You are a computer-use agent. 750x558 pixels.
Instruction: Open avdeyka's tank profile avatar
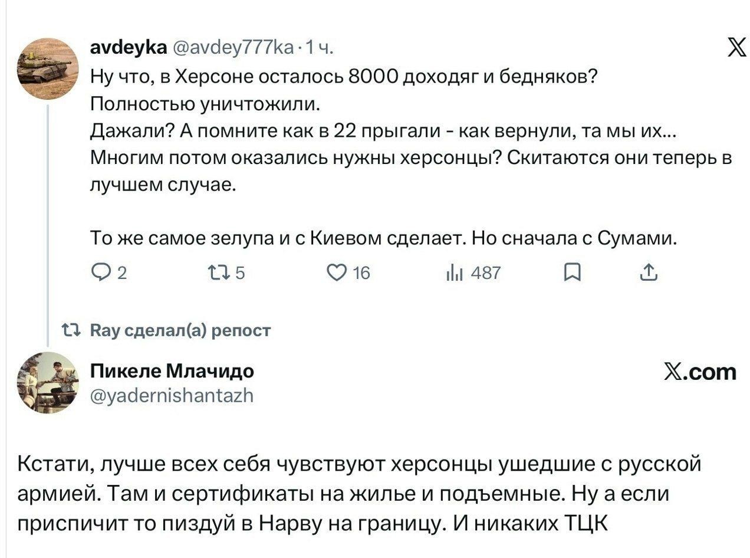pyautogui.click(x=46, y=68)
